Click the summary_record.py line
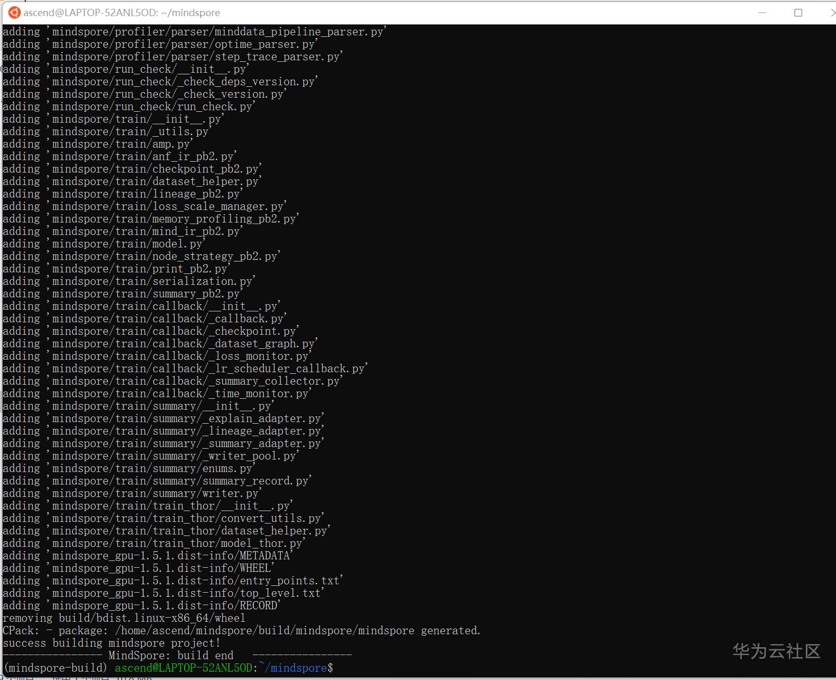Screen dimensions: 836x680 point(157,481)
